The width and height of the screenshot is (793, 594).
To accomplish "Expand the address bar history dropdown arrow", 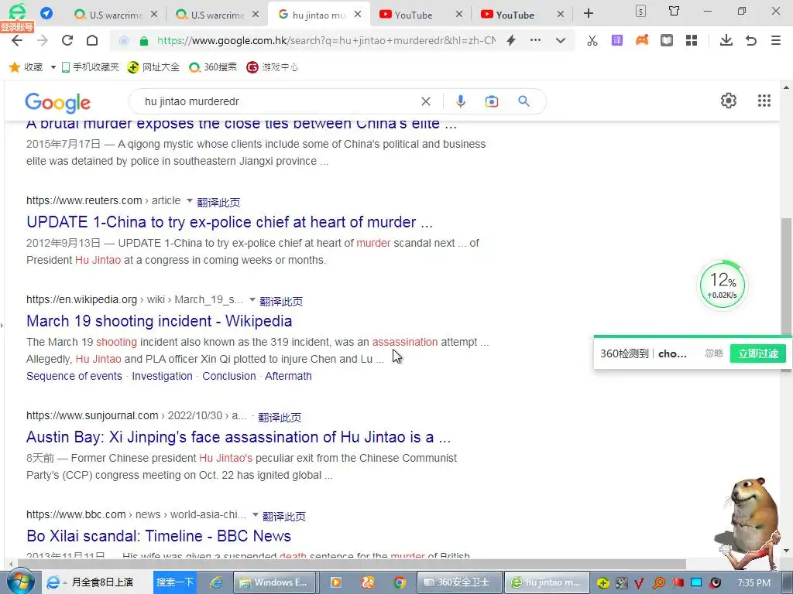I will (x=561, y=40).
